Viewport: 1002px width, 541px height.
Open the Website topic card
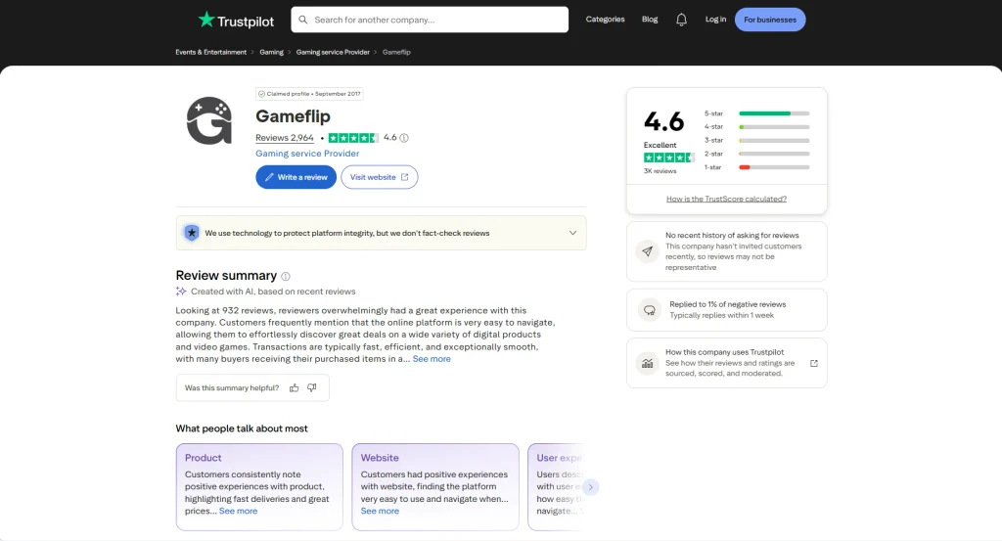click(x=435, y=487)
